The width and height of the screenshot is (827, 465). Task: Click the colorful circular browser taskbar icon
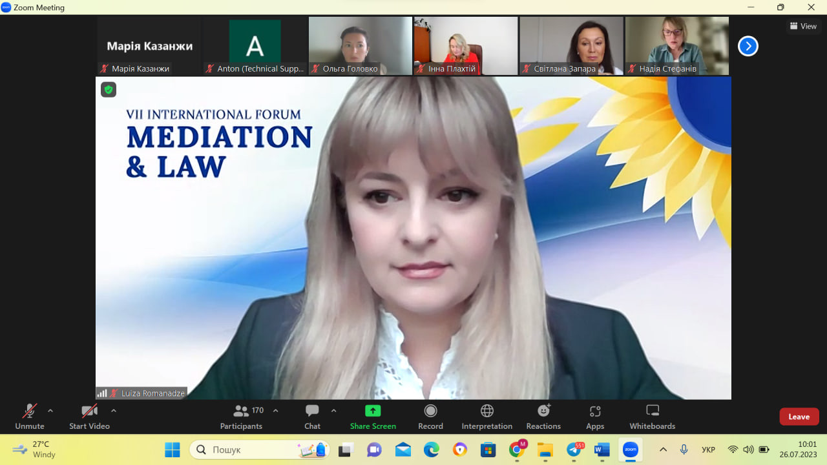tap(460, 449)
